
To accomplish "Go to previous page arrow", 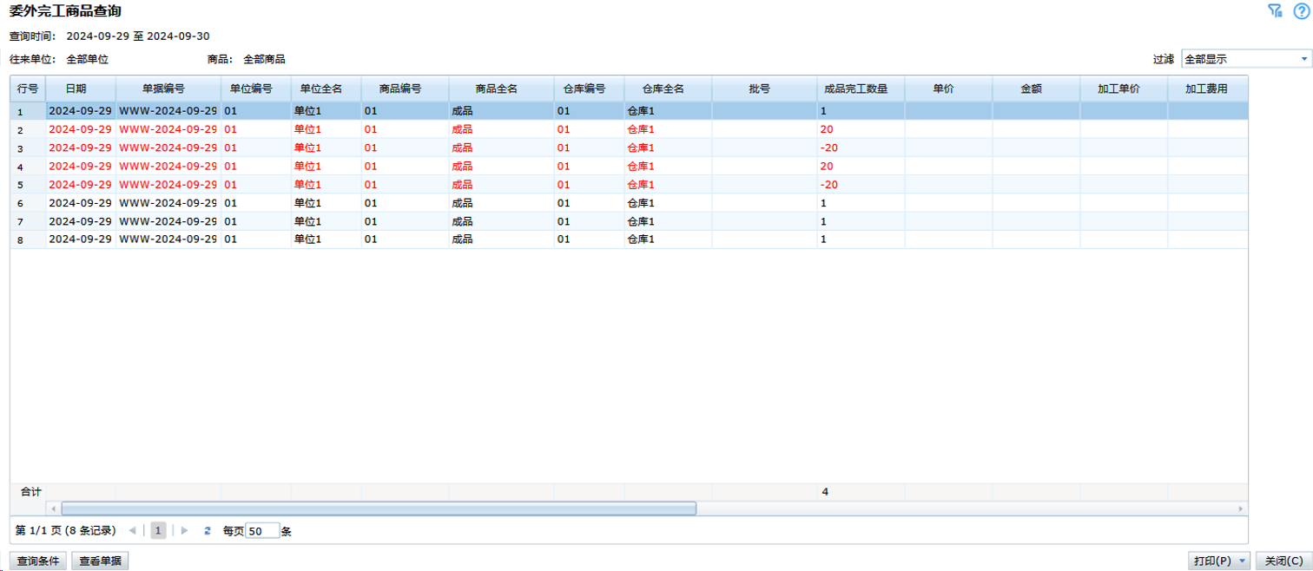I will pos(132,530).
